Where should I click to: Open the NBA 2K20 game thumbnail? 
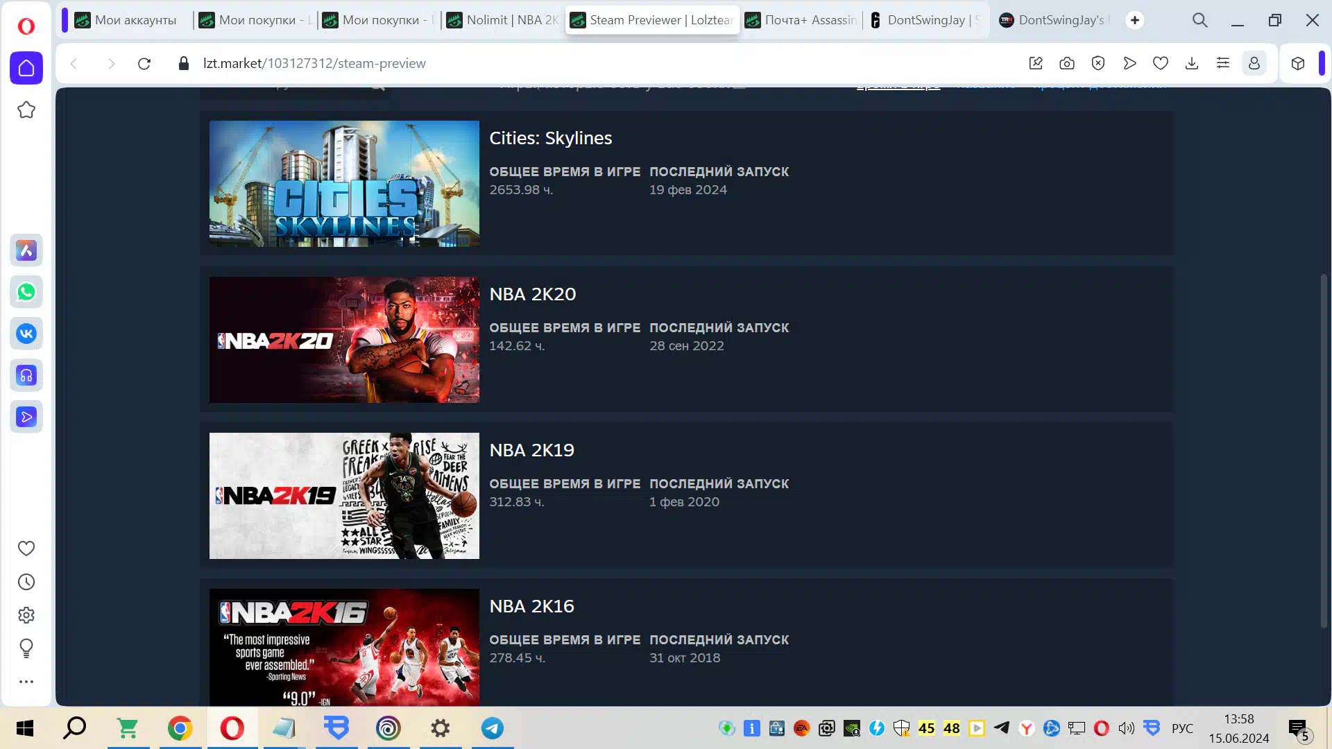[x=344, y=340]
